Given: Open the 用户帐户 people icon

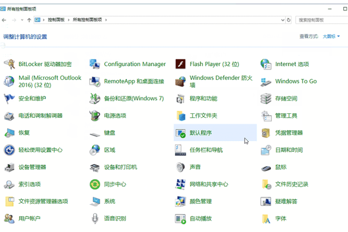Looking at the screenshot, I should (x=9, y=219).
